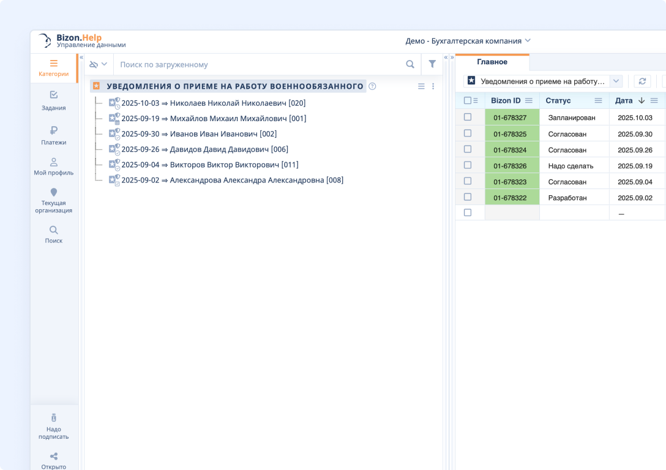The height and width of the screenshot is (470, 666).
Task: Toggle the select-all checkbox in the table header
Action: tap(468, 100)
